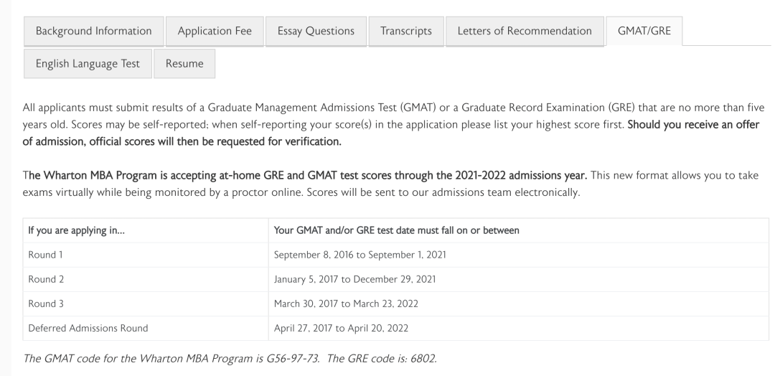Open the Background Information tab
The width and height of the screenshot is (775, 376).
point(93,31)
